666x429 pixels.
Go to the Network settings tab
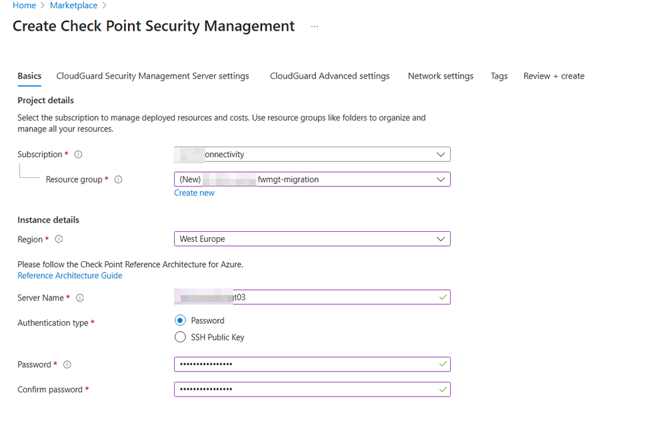[441, 76]
